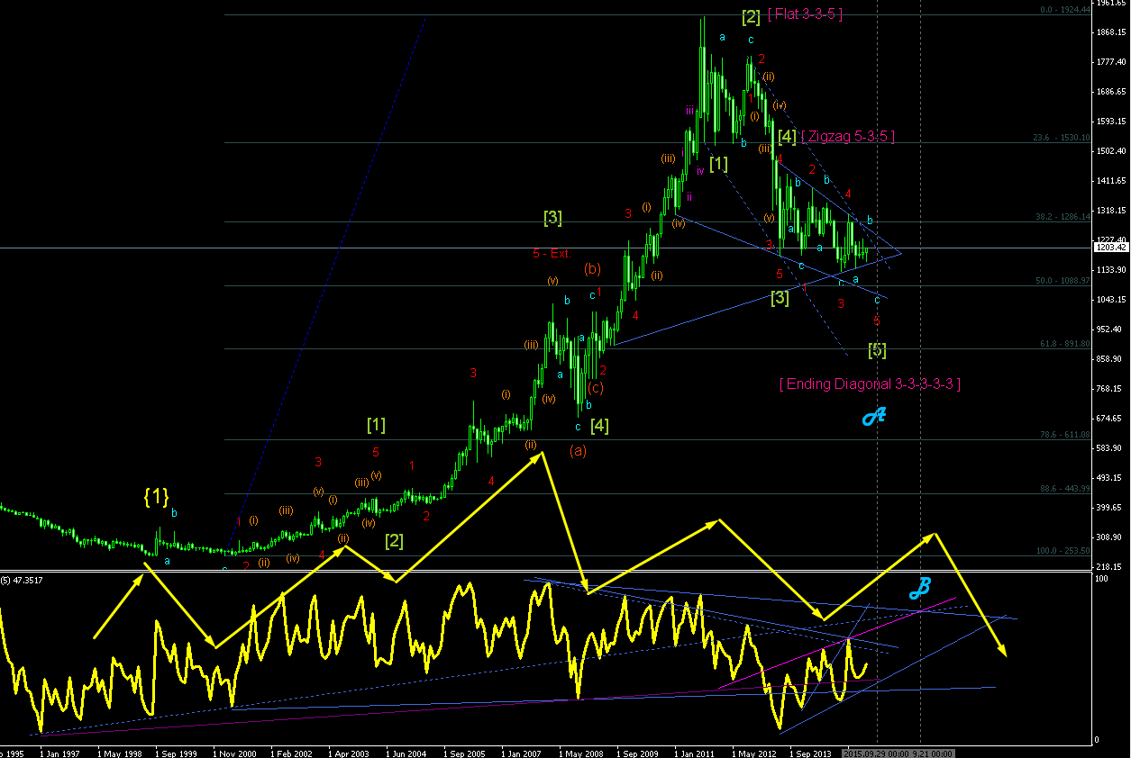Click the indicator value label "(5) 47.3517"
Screen dimensions: 1131x758
23,580
